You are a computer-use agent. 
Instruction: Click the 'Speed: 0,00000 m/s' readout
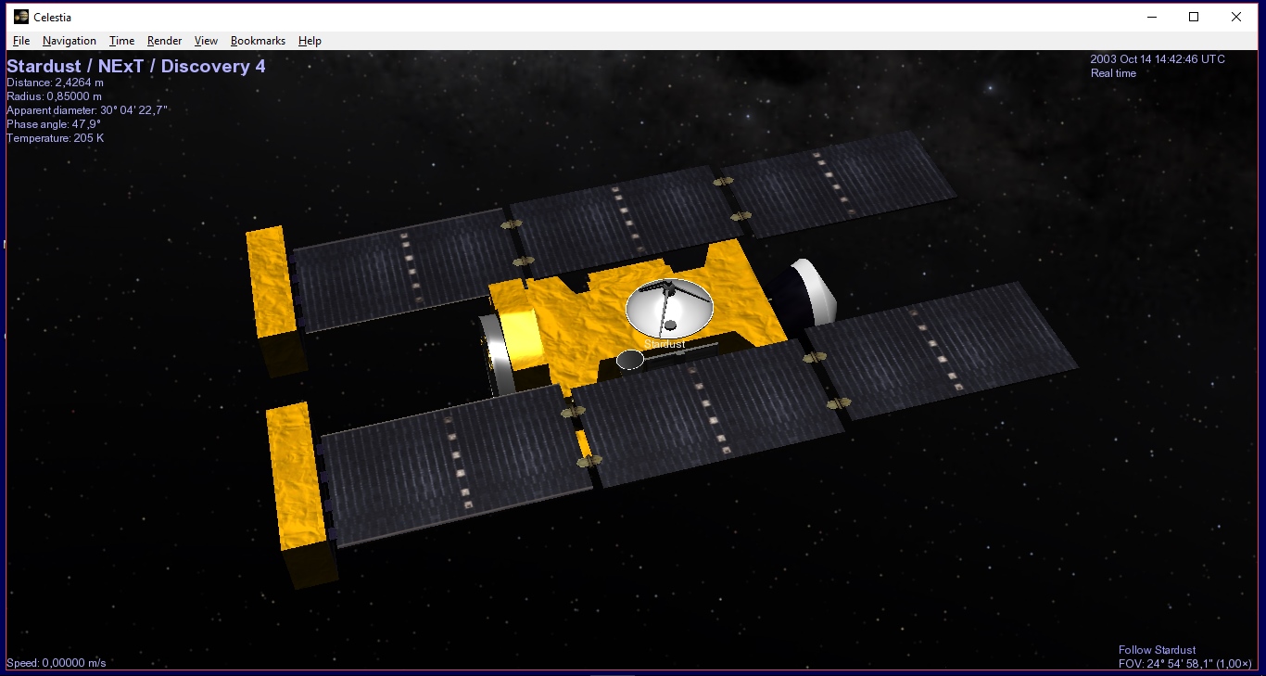(57, 663)
